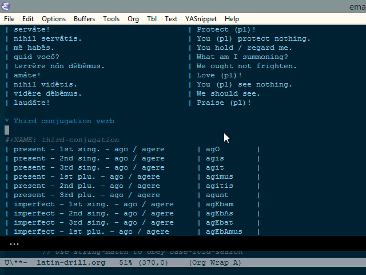Click the 'present - 2nd plu.' row label
This screenshot has height=275, width=366.
pos(86,186)
